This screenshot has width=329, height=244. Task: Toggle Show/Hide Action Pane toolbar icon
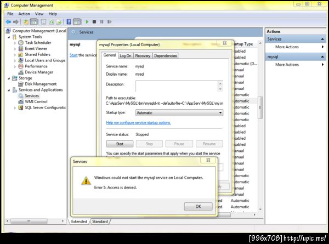click(77, 21)
